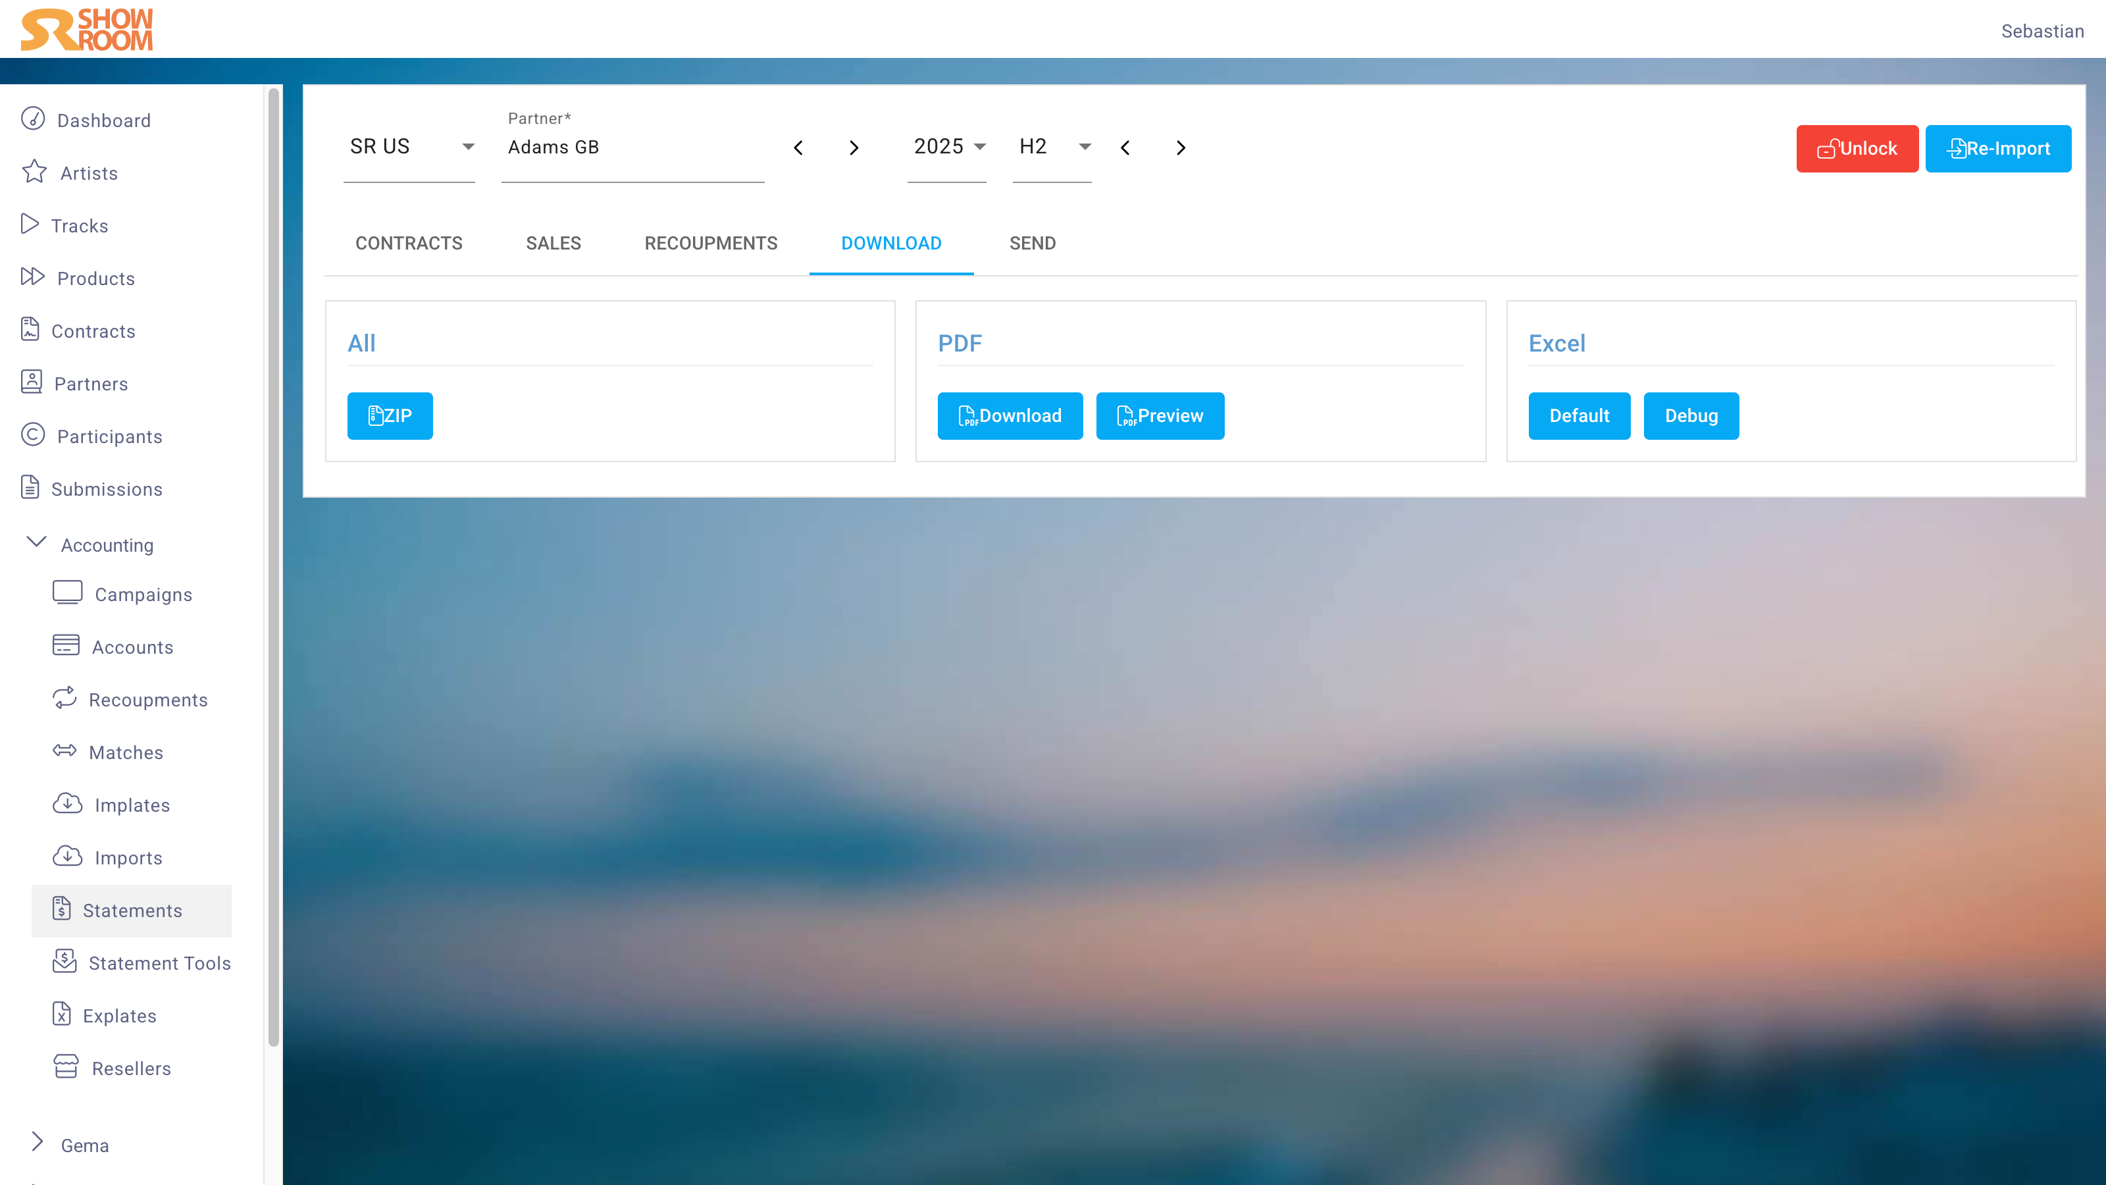Click the Tracks play icon
The height and width of the screenshot is (1185, 2106).
[x=30, y=224]
